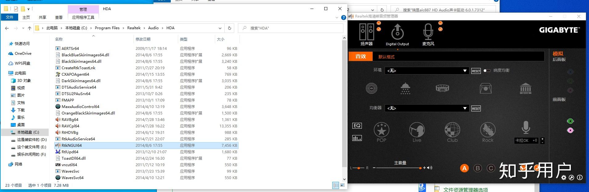Open the quick access toolbar customize dropdown

29,9
